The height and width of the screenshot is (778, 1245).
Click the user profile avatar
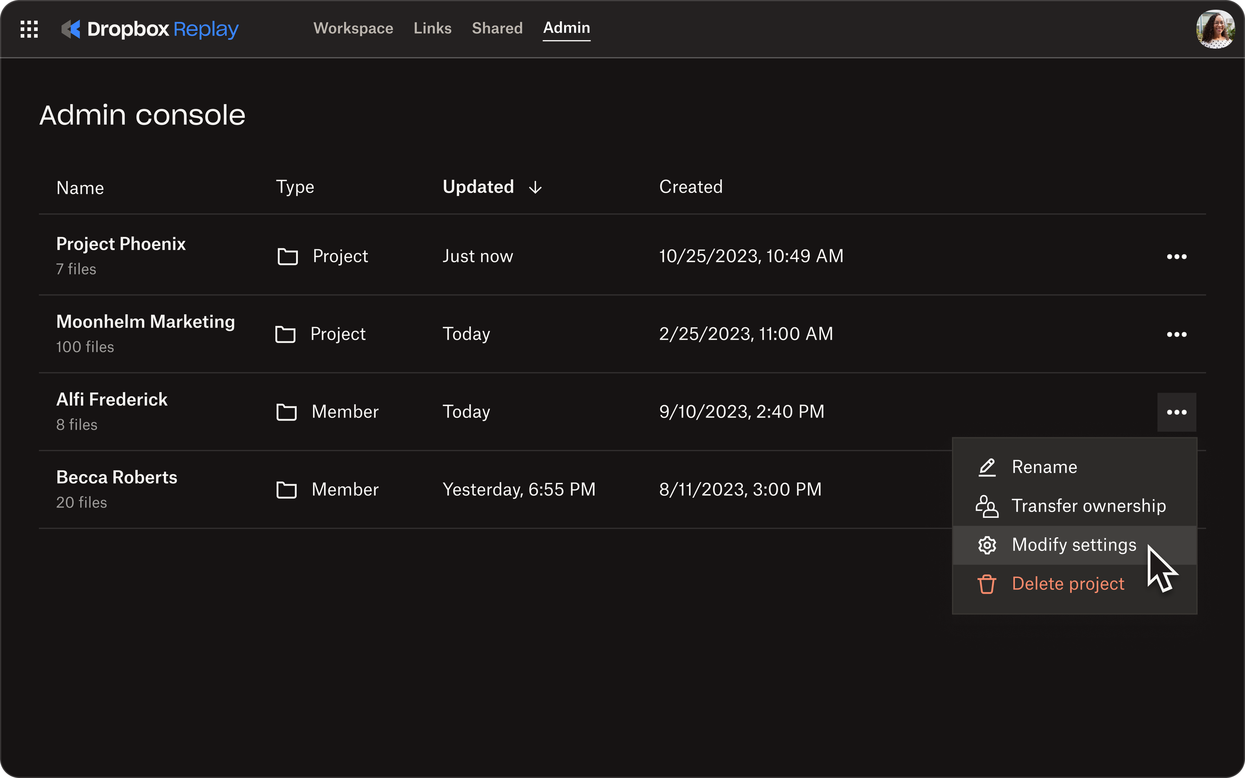click(x=1216, y=29)
